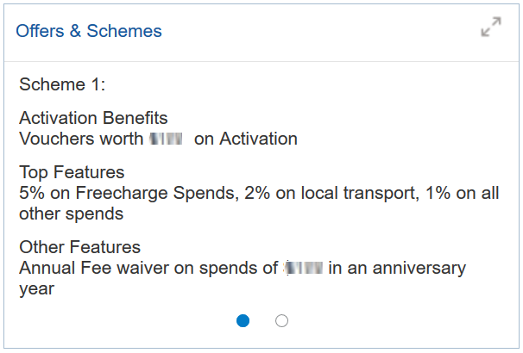Viewport: 523px width, 353px height.
Task: Click the word Activation after the blurred amount
Action: point(257,139)
